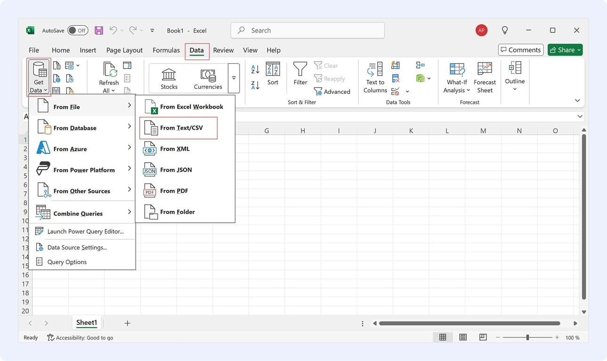Select From Text/CSV in submenu
Image resolution: width=607 pixels, height=361 pixels.
pos(179,128)
